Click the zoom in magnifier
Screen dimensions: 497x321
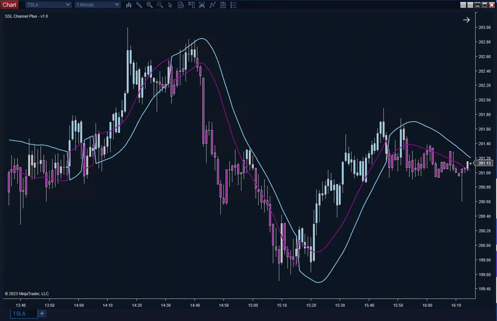coord(150,5)
